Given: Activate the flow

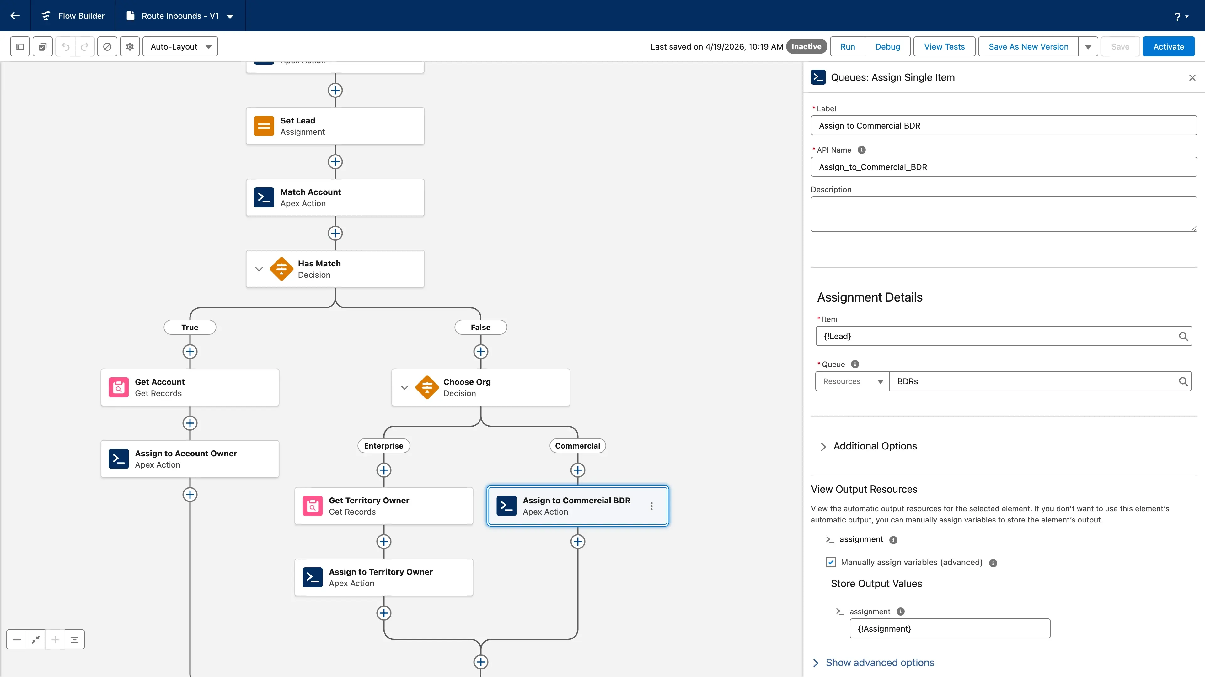Looking at the screenshot, I should click(1169, 47).
